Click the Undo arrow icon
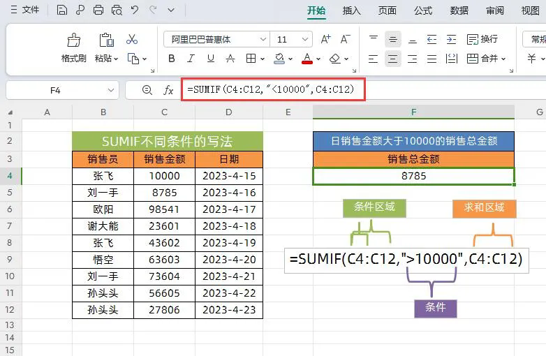546x356 pixels. 135,10
